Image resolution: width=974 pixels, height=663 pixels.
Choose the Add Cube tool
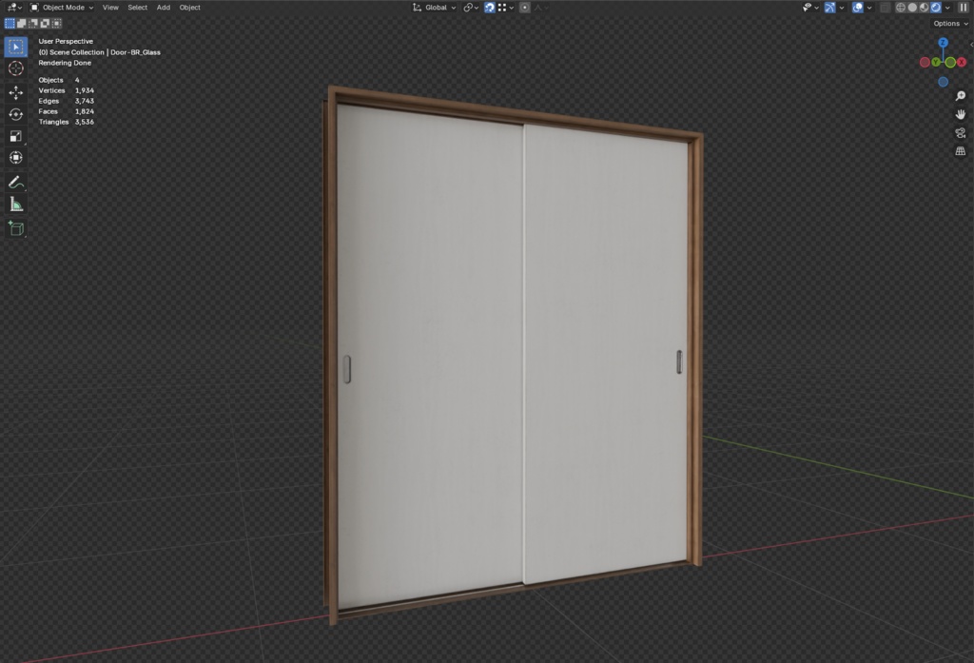[x=16, y=228]
